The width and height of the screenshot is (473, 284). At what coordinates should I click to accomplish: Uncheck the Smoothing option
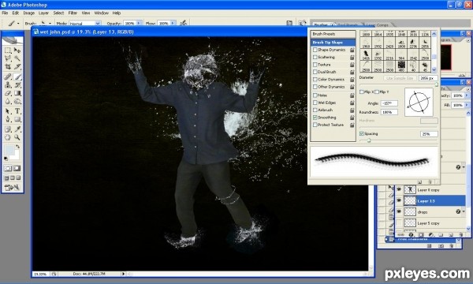[x=315, y=118]
